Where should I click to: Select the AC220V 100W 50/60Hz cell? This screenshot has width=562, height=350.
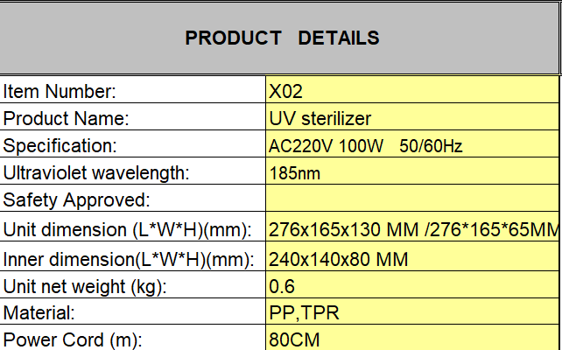[x=411, y=145]
